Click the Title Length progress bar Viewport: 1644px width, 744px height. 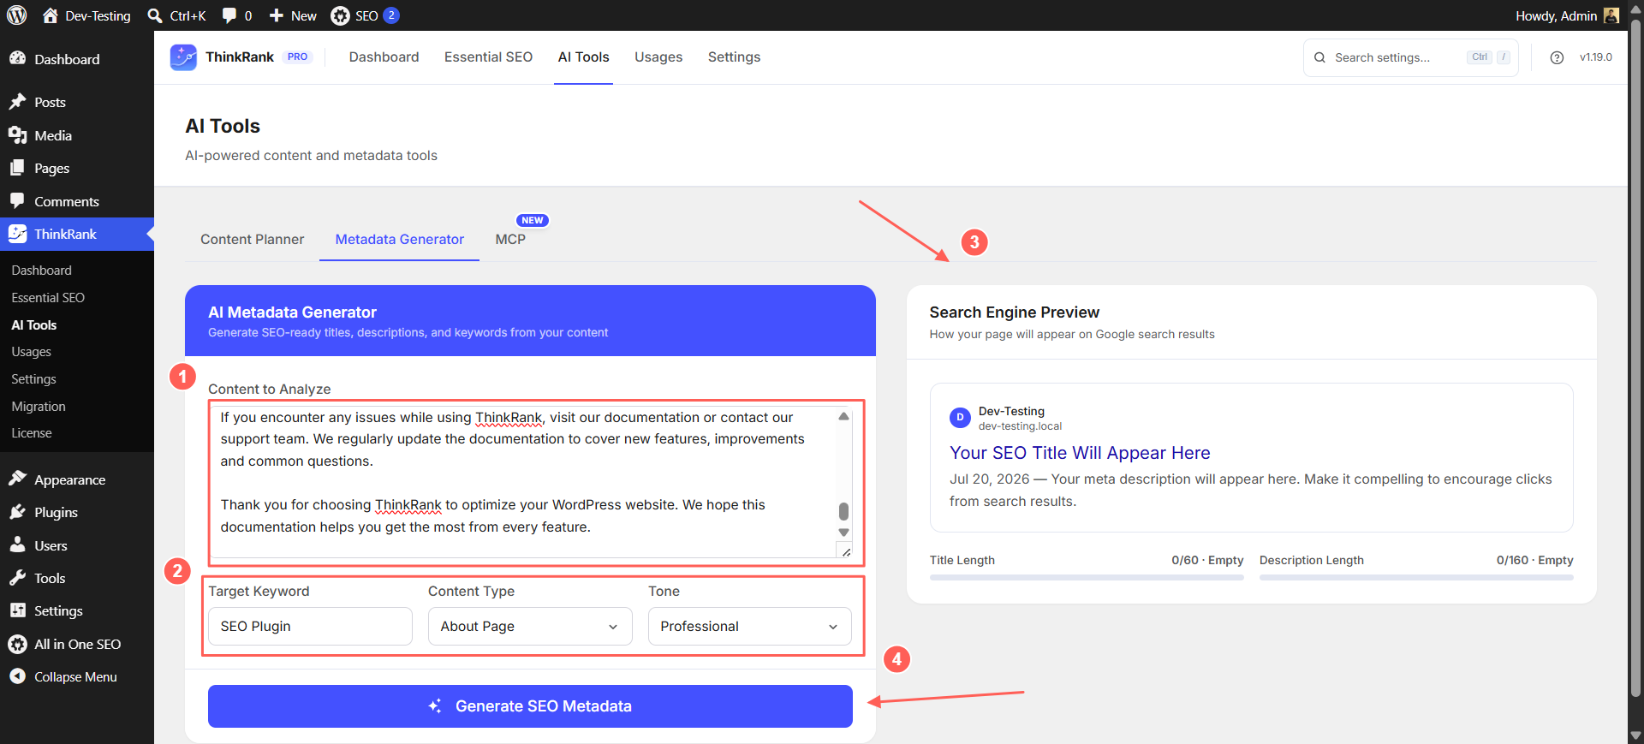[x=1087, y=578]
